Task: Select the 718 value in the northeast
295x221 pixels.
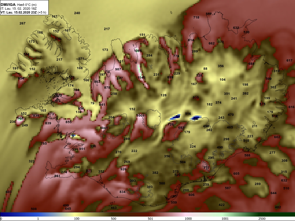Action: (x=196, y=17)
